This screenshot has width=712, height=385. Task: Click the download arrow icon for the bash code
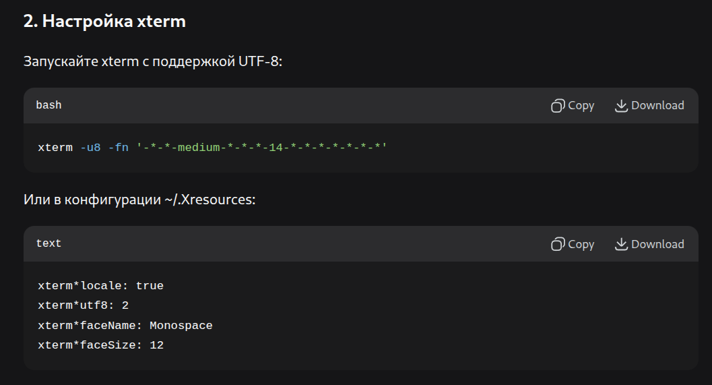pos(621,105)
